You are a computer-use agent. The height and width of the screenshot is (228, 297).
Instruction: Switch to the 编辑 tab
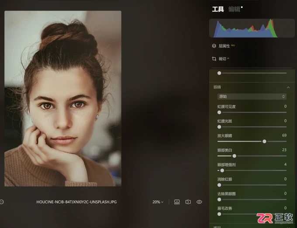[x=234, y=9]
